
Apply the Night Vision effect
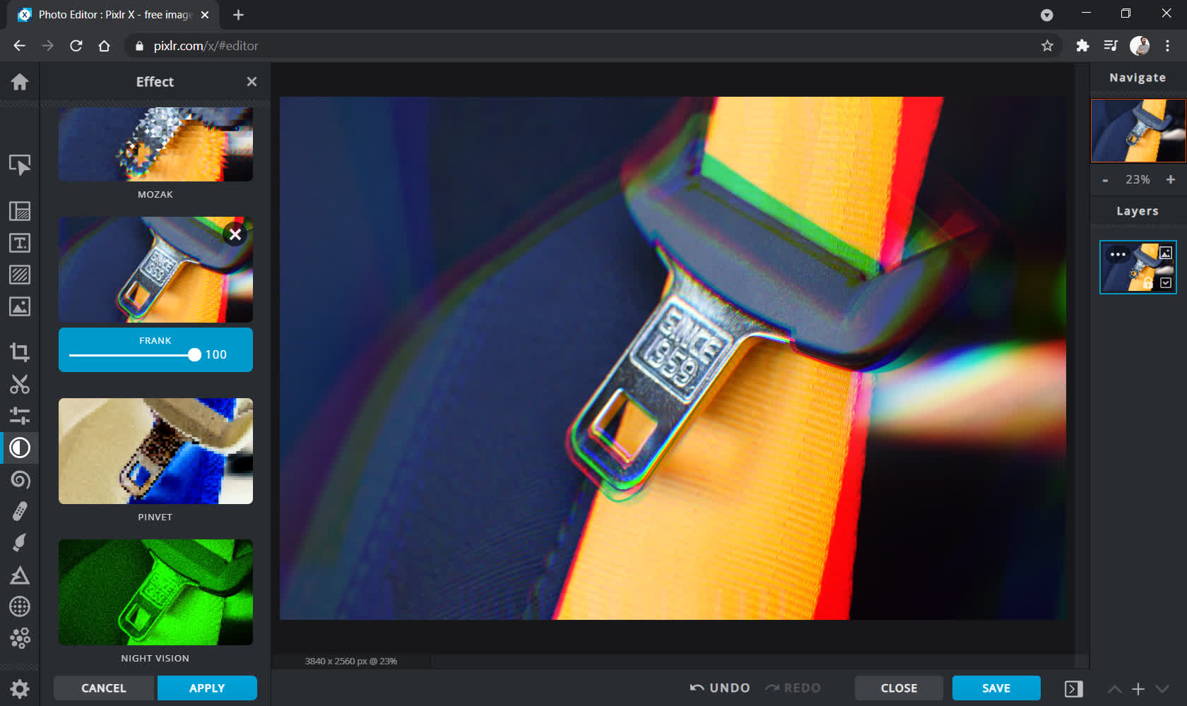pos(155,592)
